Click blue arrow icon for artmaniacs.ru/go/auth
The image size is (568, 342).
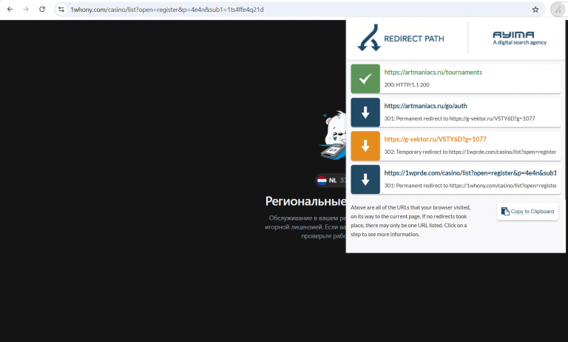point(365,113)
